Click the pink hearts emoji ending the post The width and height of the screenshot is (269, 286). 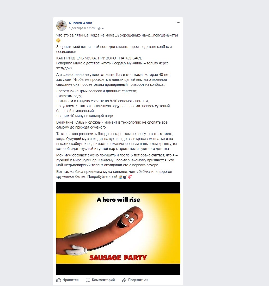coord(130,177)
